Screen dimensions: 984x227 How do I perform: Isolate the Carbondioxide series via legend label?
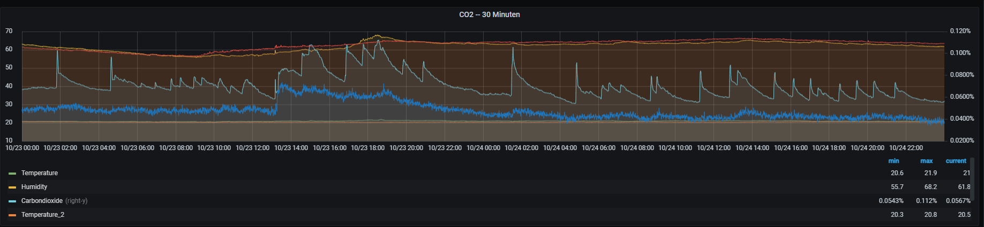42,201
